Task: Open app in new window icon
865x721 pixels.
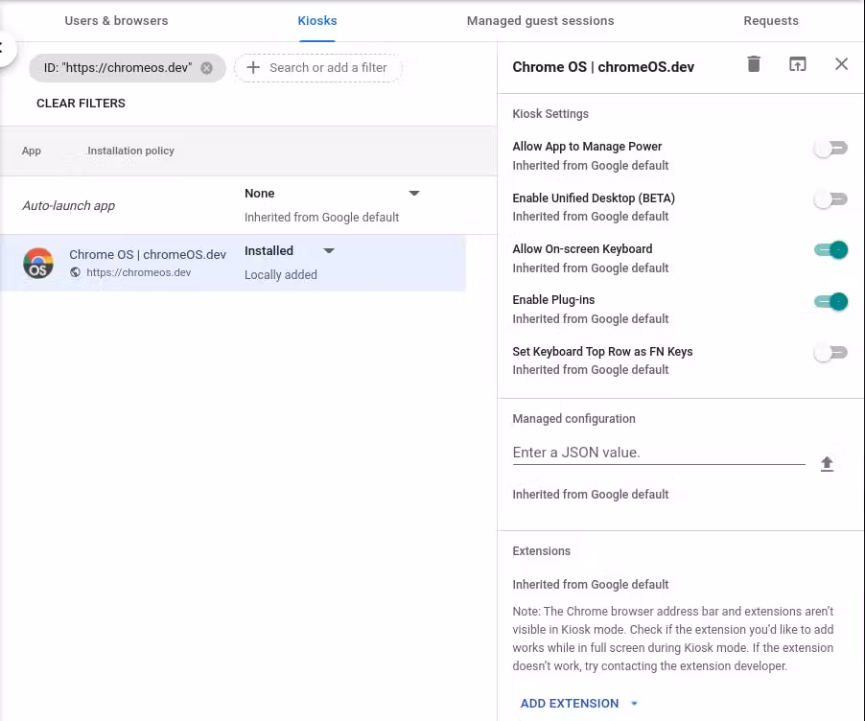Action: click(x=797, y=64)
